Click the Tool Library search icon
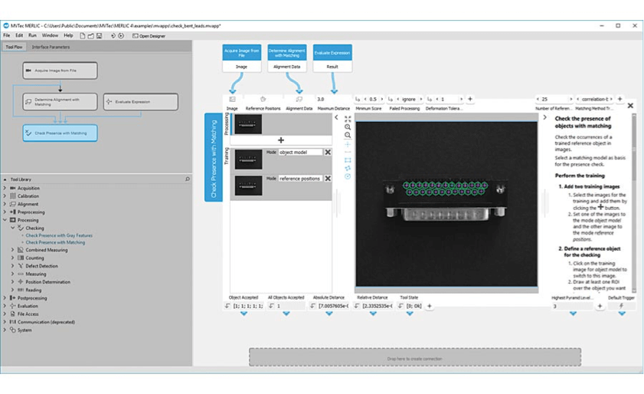 (188, 179)
